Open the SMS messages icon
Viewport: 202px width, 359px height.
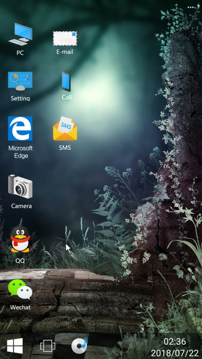[65, 128]
